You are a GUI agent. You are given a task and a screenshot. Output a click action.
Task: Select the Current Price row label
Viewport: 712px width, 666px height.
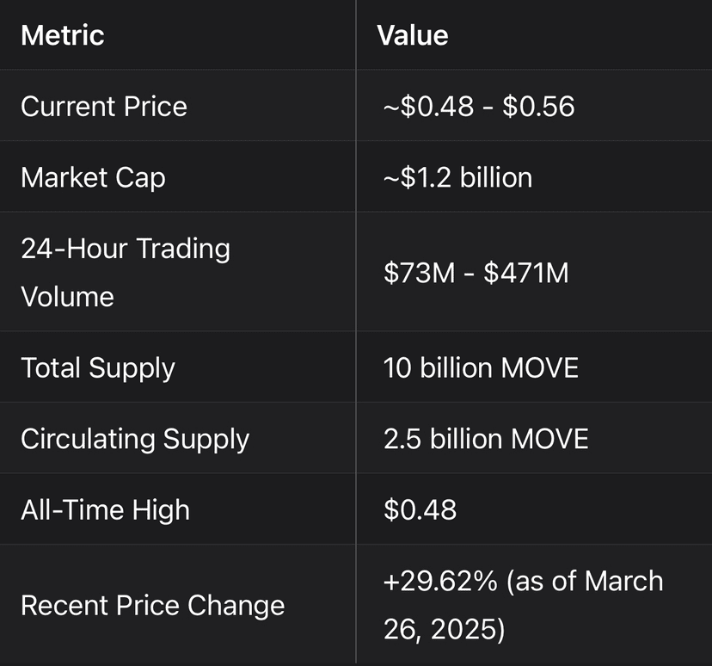tap(104, 107)
